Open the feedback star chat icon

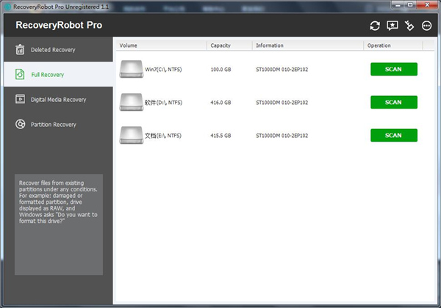(x=392, y=26)
